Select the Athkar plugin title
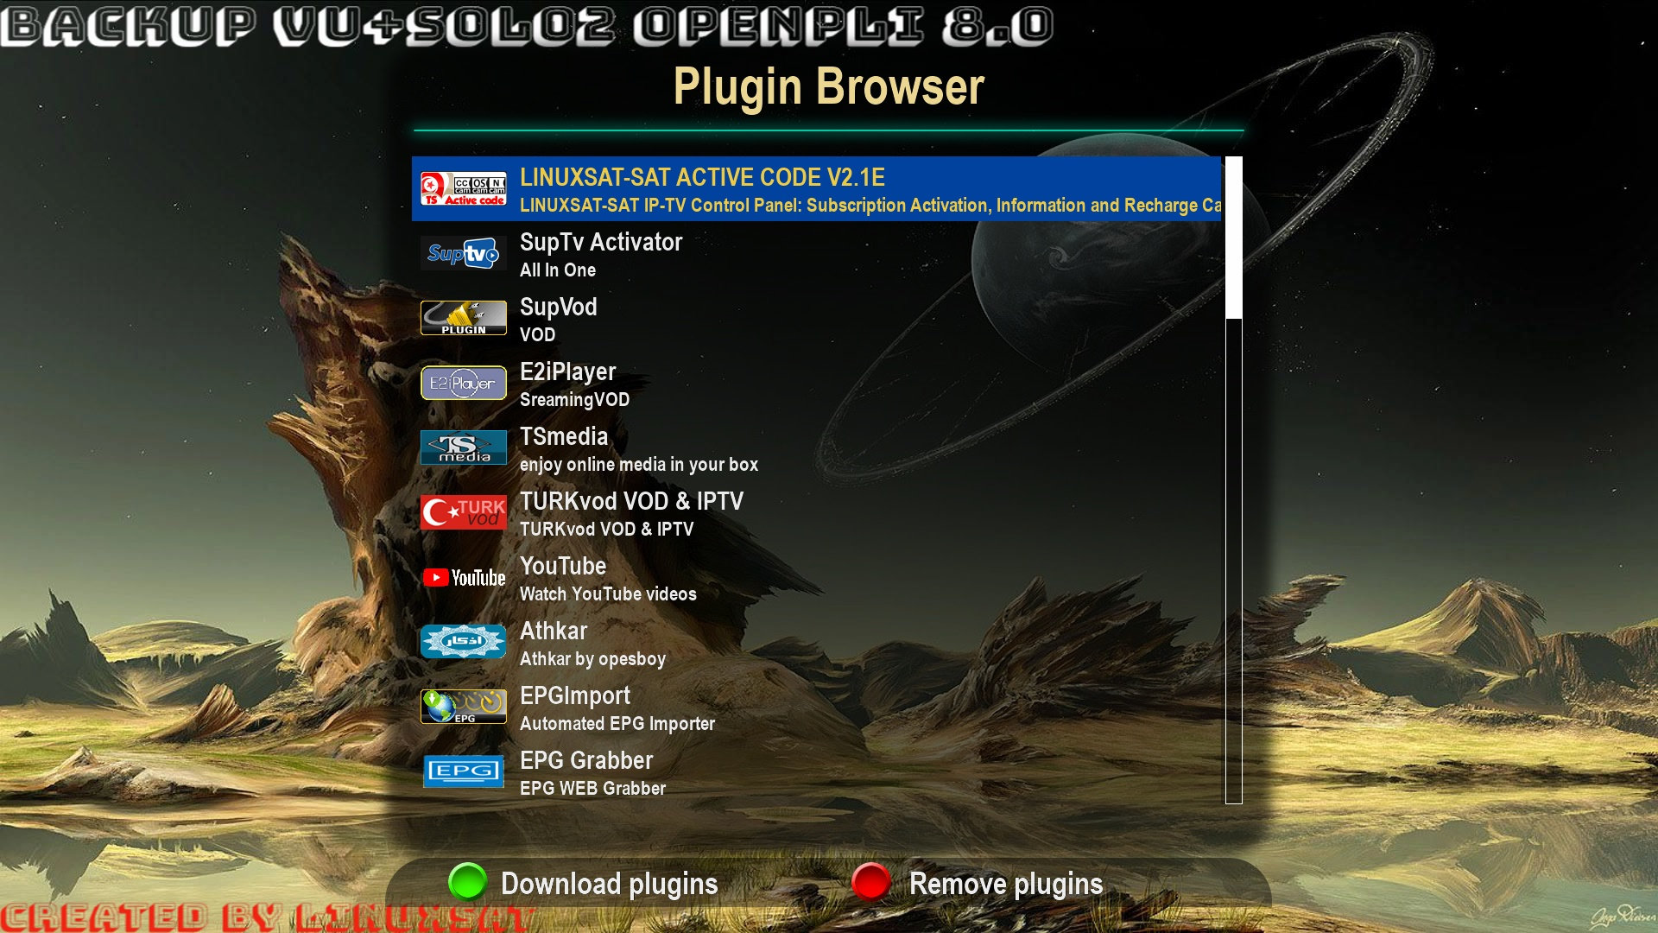Viewport: 1658px width, 933px height. click(554, 631)
